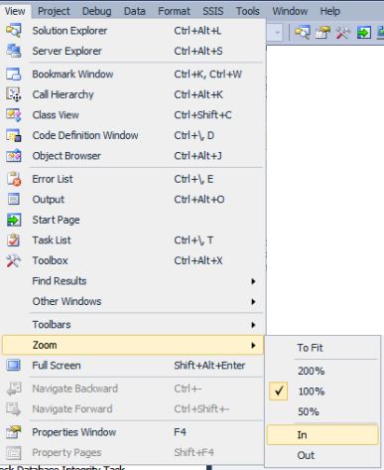Select Toolbox menu entry
Viewport: 384px width, 470px height.
point(133,260)
